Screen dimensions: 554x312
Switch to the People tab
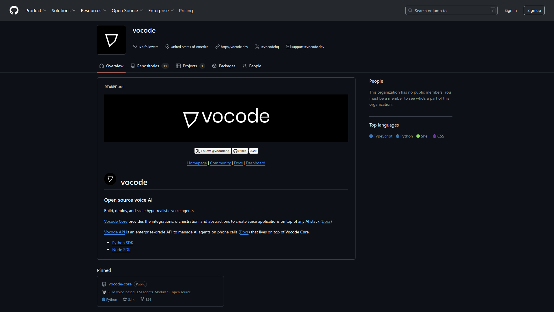tap(252, 66)
